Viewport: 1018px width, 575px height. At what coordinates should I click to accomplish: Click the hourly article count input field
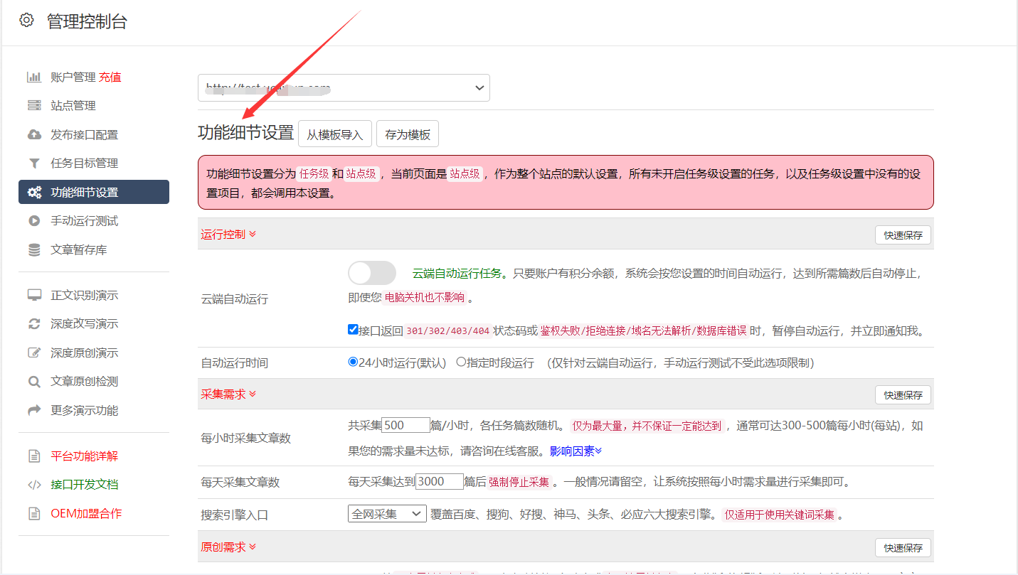(405, 426)
